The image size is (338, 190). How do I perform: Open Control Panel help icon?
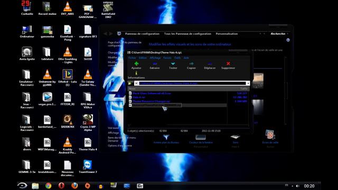tap(288, 40)
